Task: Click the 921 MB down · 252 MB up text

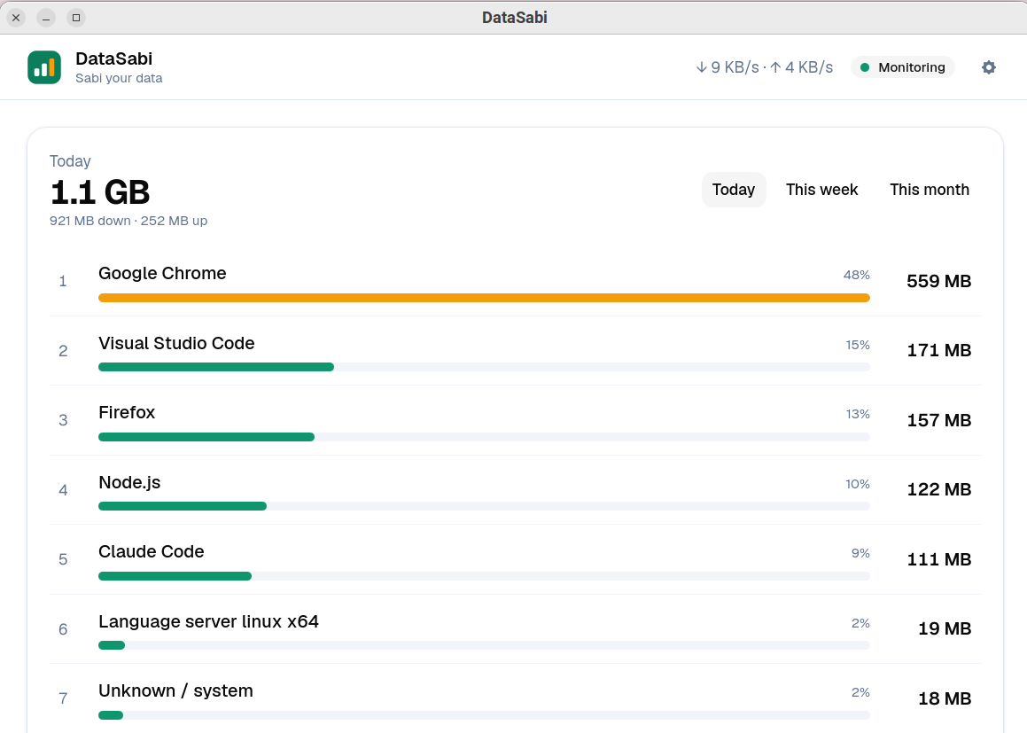Action: [x=128, y=221]
